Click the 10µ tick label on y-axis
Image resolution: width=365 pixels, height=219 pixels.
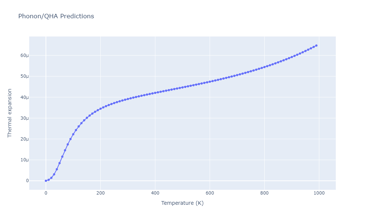coord(24,160)
